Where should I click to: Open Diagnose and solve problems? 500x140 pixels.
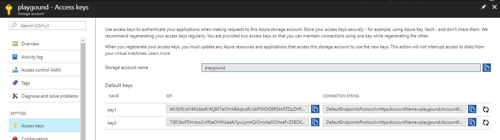(x=44, y=96)
